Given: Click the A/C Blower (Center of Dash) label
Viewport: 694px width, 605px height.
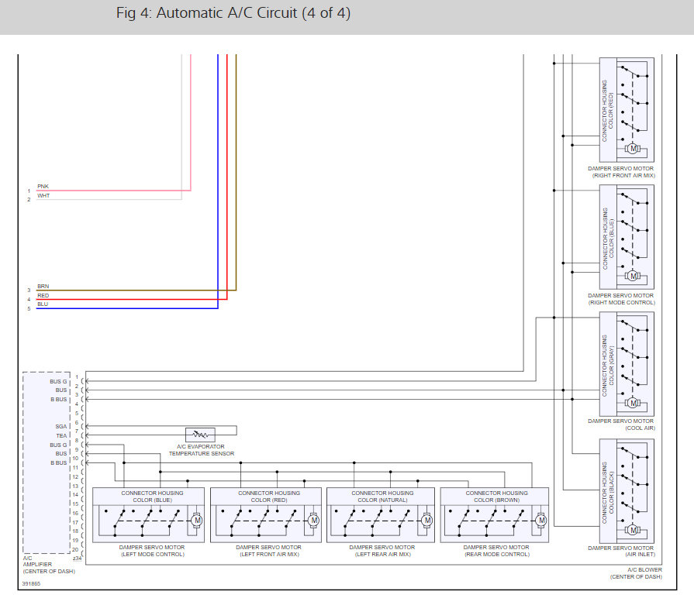Looking at the screenshot, I should [636, 573].
